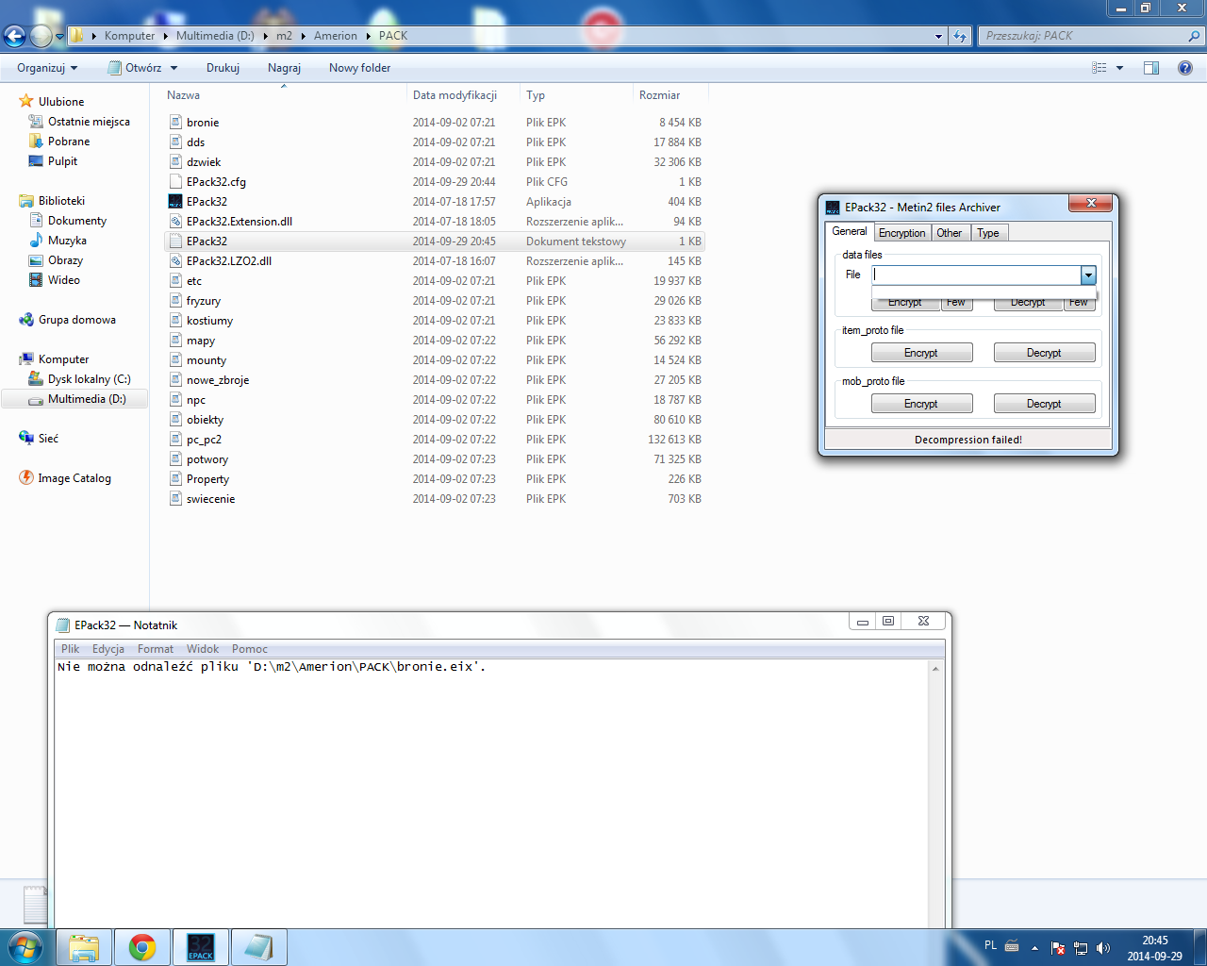
Task: Open Organizuj dropdown menu
Action: 47,68
